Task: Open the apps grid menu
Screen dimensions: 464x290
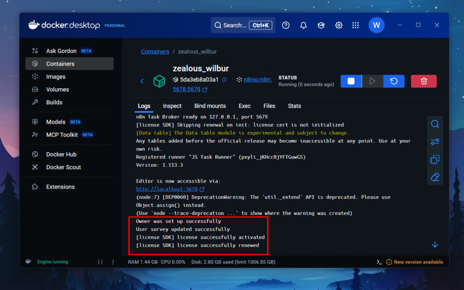Action: tap(356, 25)
